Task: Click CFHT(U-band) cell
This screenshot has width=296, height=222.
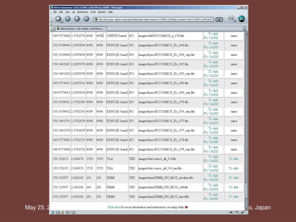Action: pos(116,36)
